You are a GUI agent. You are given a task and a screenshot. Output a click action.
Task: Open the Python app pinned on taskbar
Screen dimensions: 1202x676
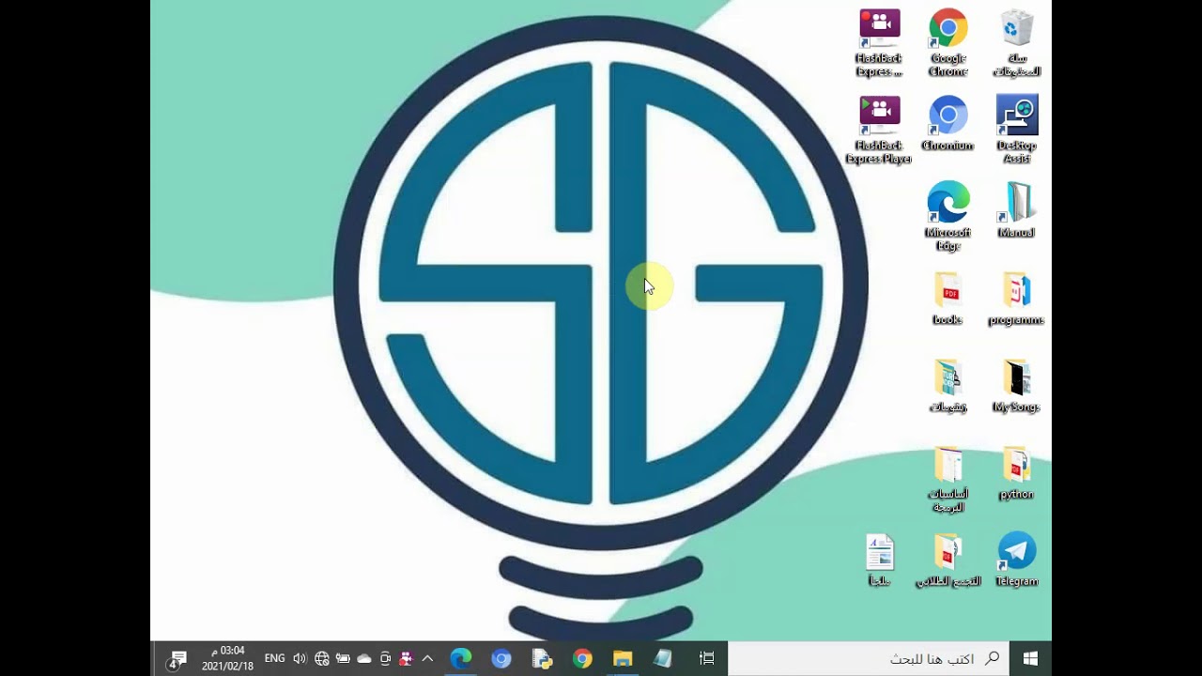542,659
